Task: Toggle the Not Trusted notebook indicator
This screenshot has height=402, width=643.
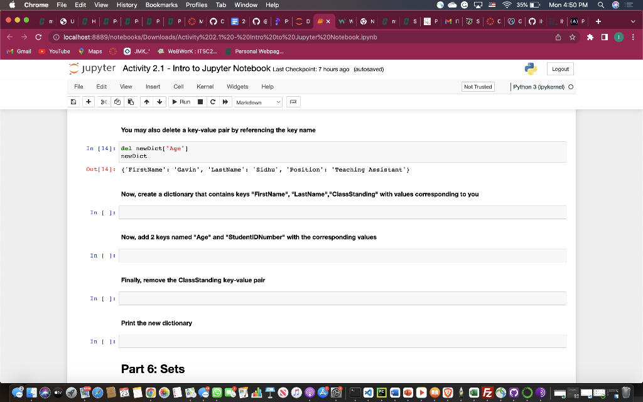Action: click(x=478, y=87)
